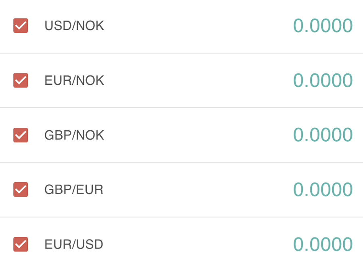The width and height of the screenshot is (363, 267).
Task: Disable the GBP/NOK currency pair checkbox
Action: point(21,135)
